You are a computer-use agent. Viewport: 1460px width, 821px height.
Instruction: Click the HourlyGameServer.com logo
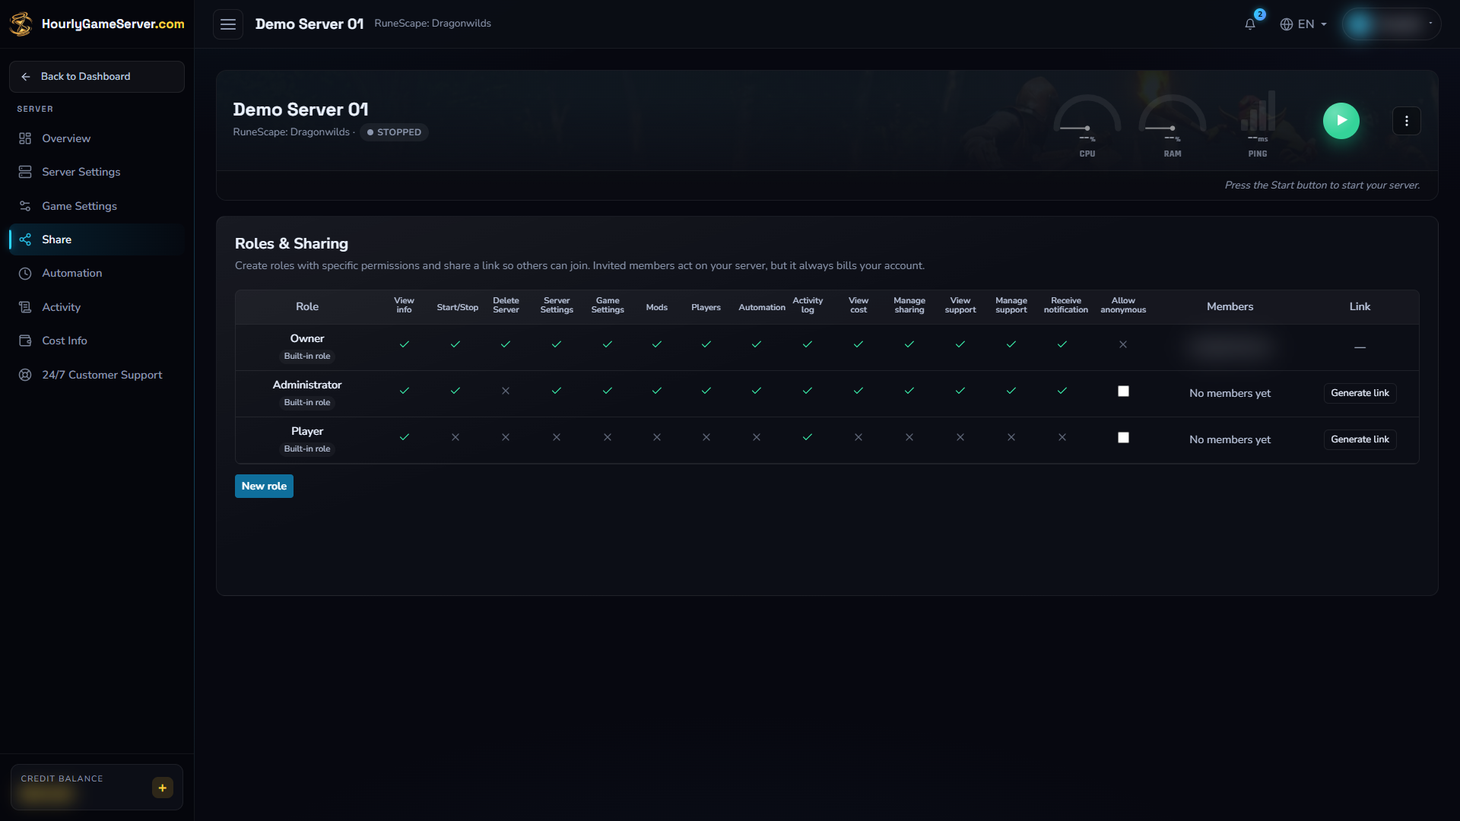(97, 24)
